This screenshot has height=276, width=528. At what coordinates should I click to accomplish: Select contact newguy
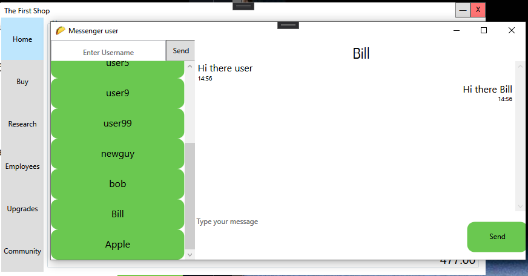[117, 154]
